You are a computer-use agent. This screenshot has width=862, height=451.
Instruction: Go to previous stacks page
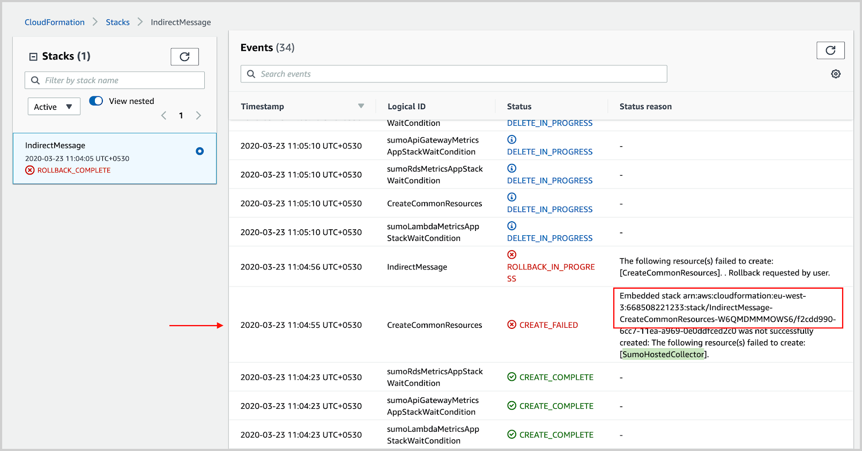pyautogui.click(x=164, y=116)
